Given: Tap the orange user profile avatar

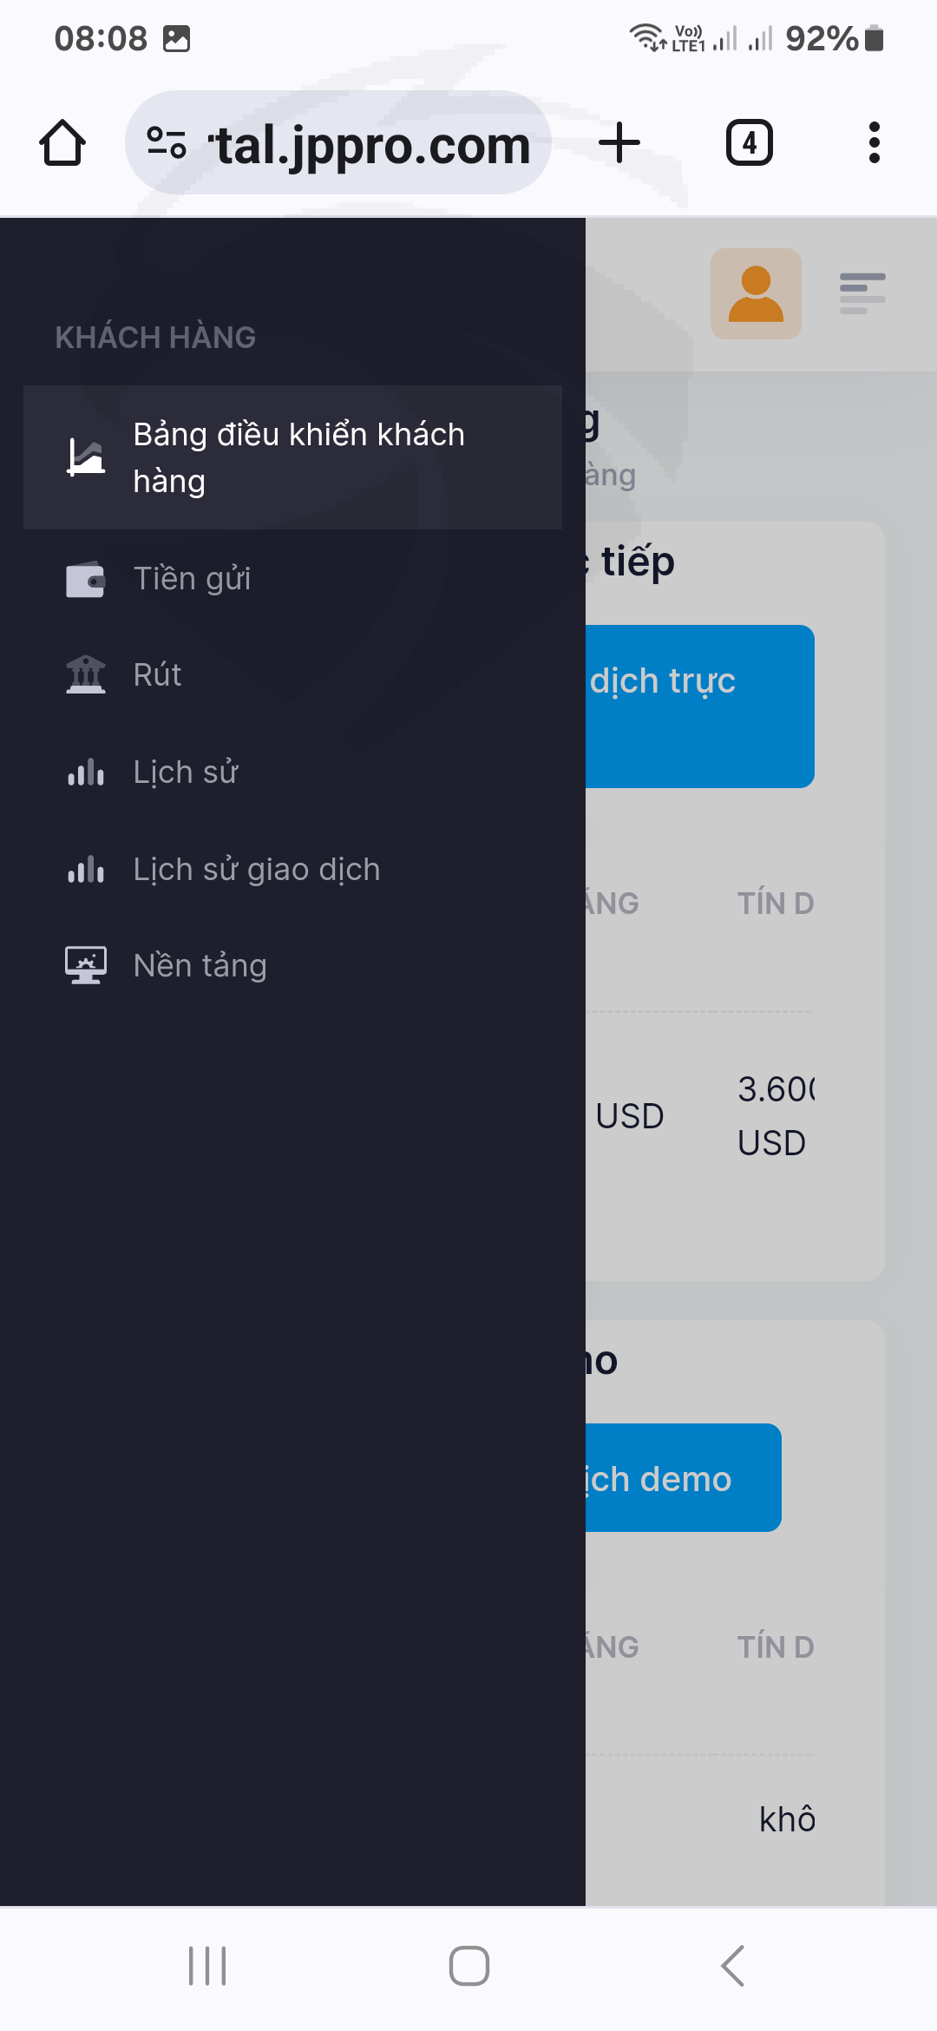Looking at the screenshot, I should [x=756, y=293].
